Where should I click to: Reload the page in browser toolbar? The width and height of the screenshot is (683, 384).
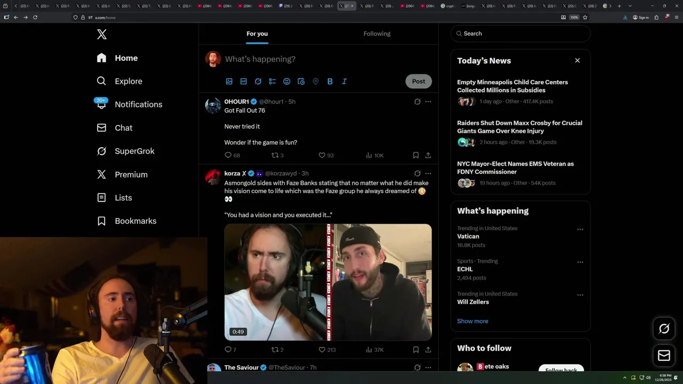click(x=35, y=17)
